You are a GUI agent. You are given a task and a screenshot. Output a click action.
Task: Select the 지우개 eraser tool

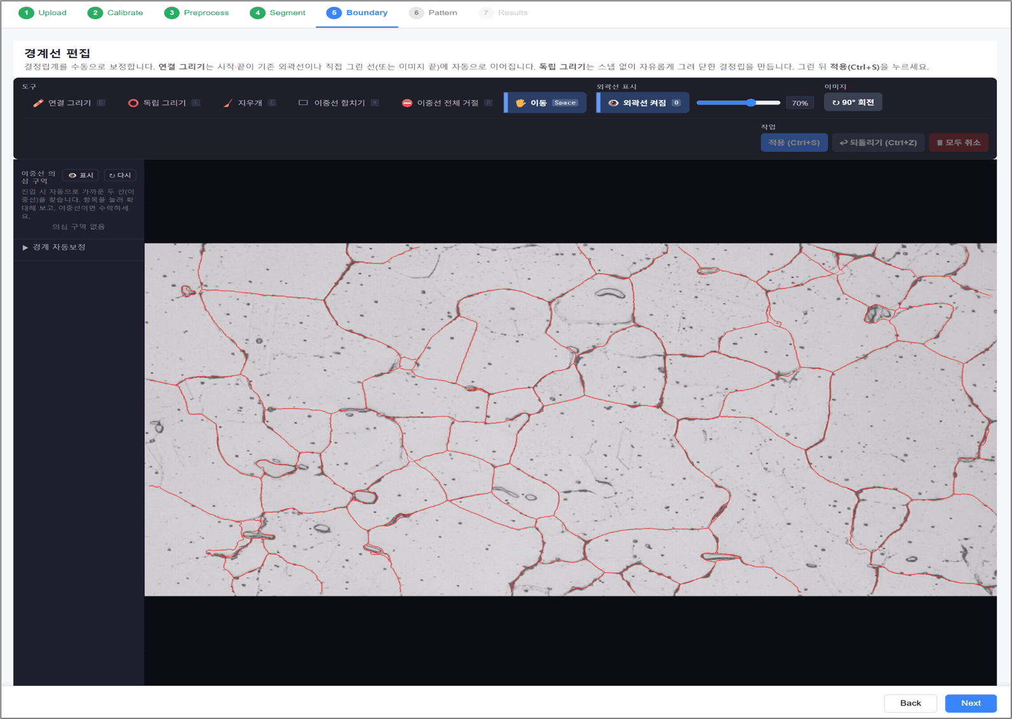(x=249, y=103)
